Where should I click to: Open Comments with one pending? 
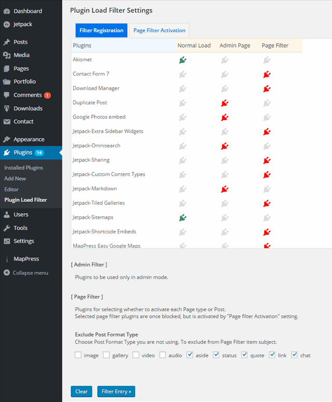pyautogui.click(x=31, y=95)
